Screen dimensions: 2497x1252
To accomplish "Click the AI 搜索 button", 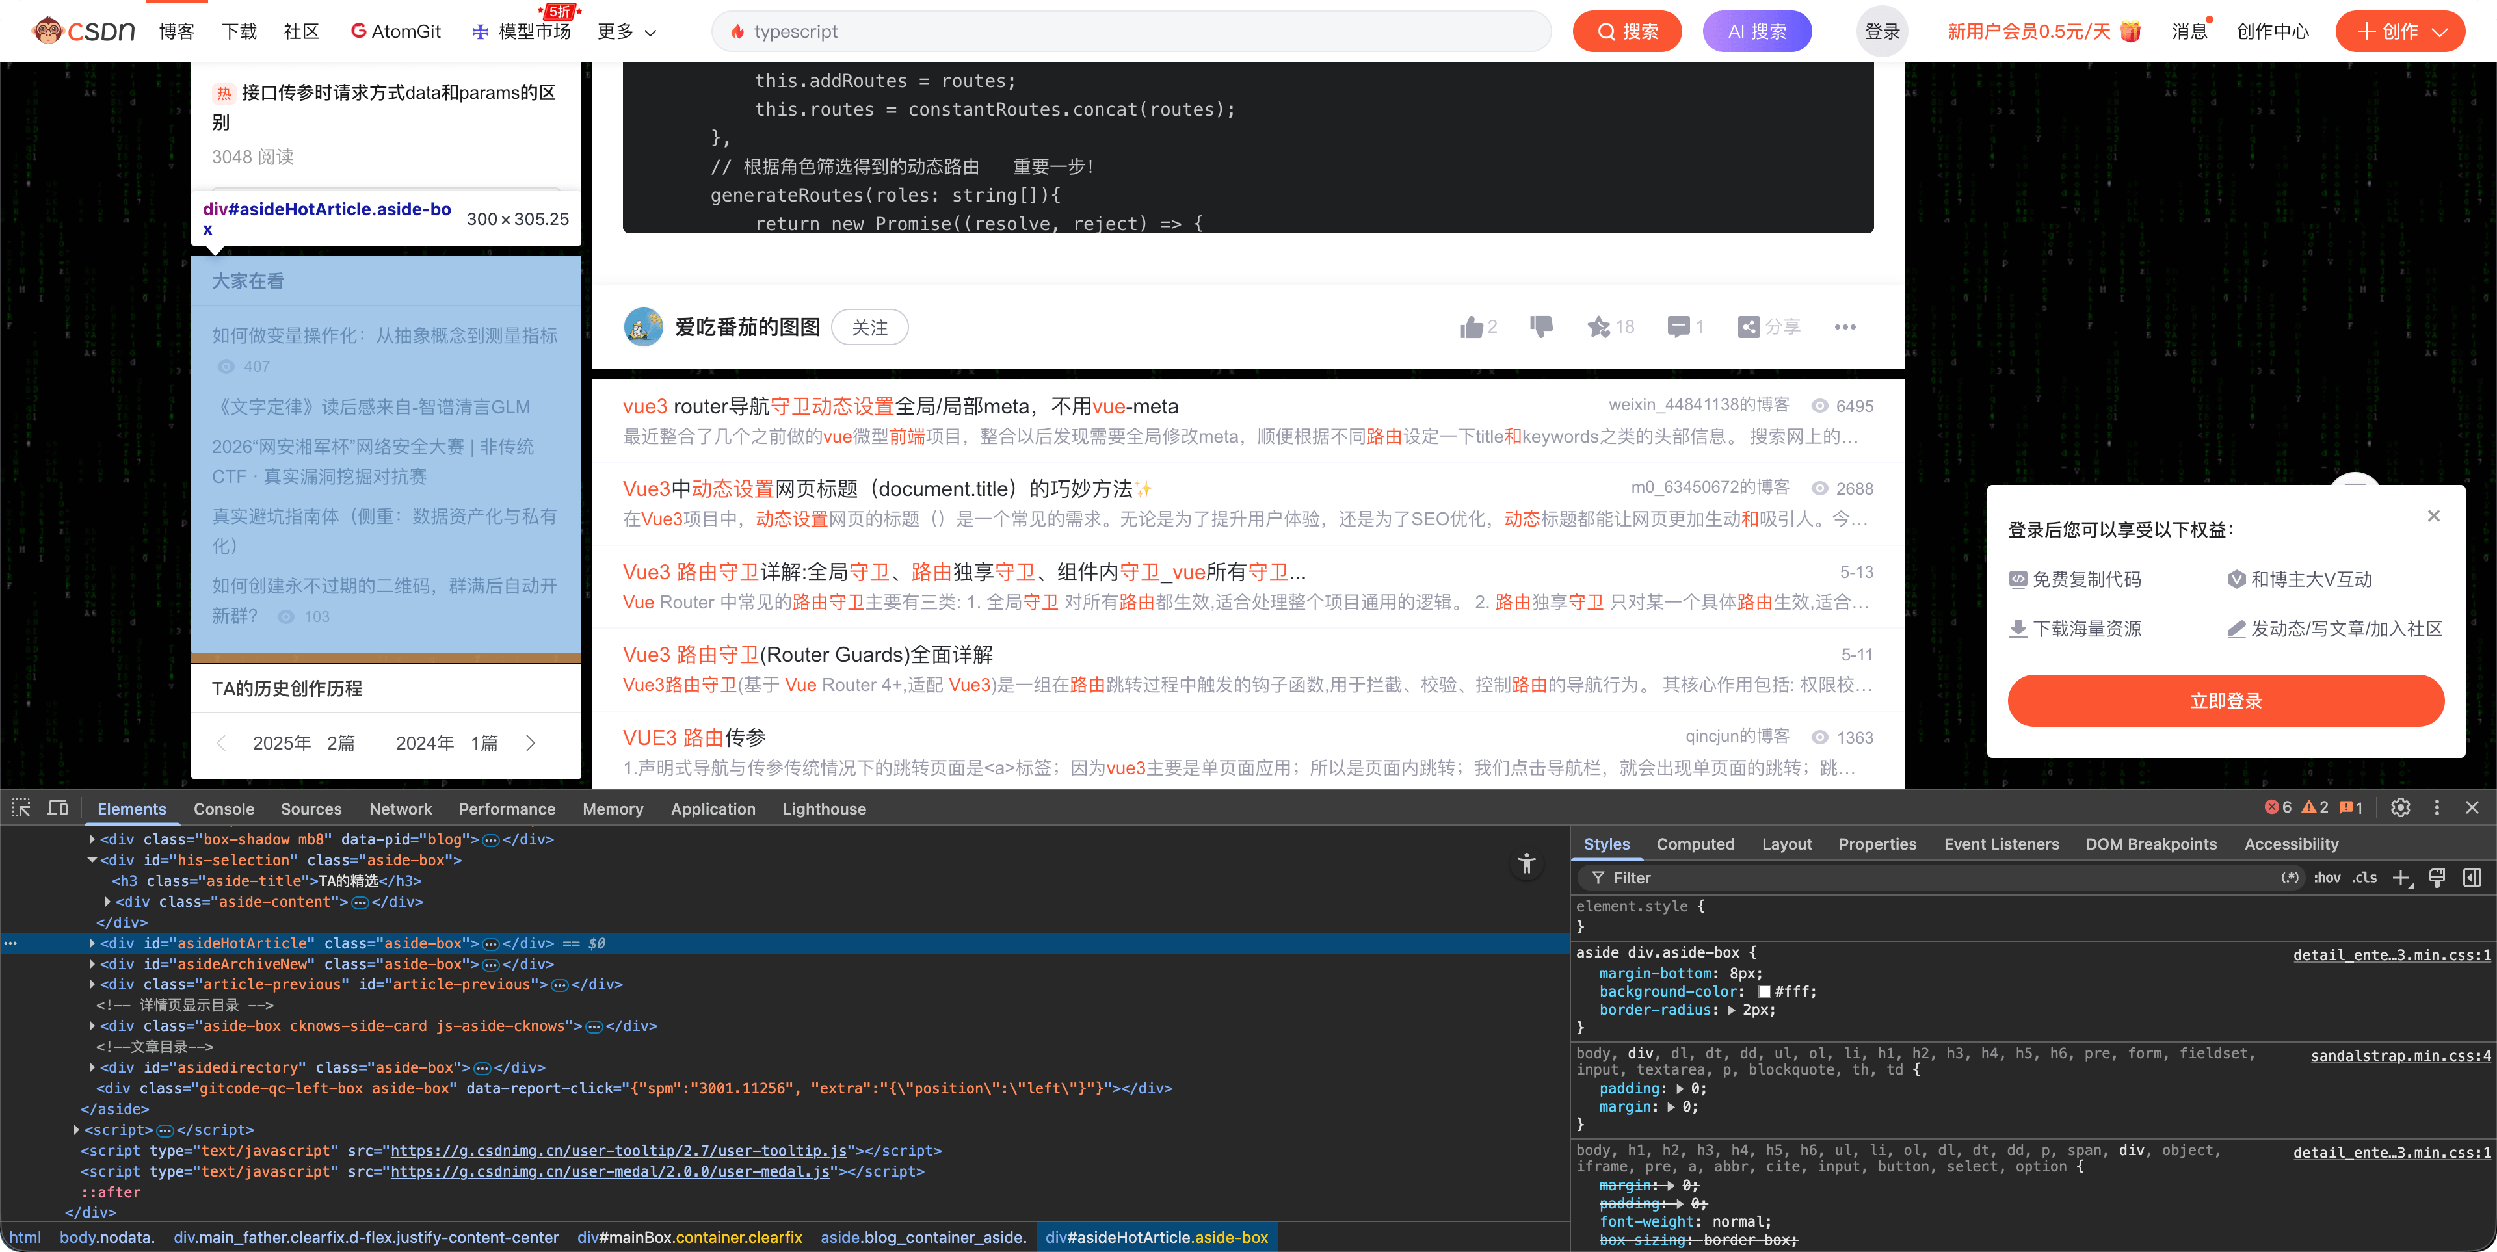I will pos(1756,31).
